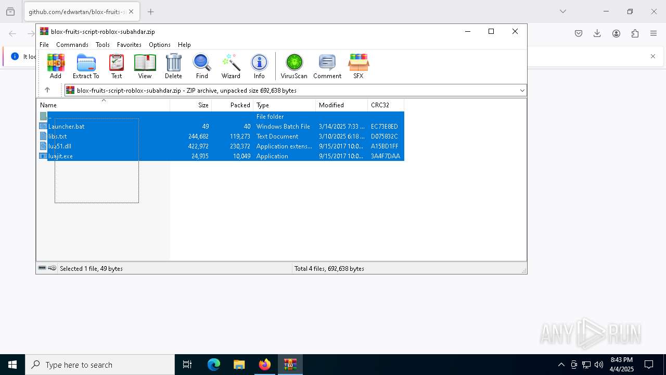Open a new browser tab

click(x=150, y=11)
